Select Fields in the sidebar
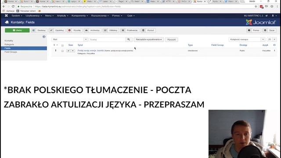The height and width of the screenshot is (158, 281). tap(24, 48)
